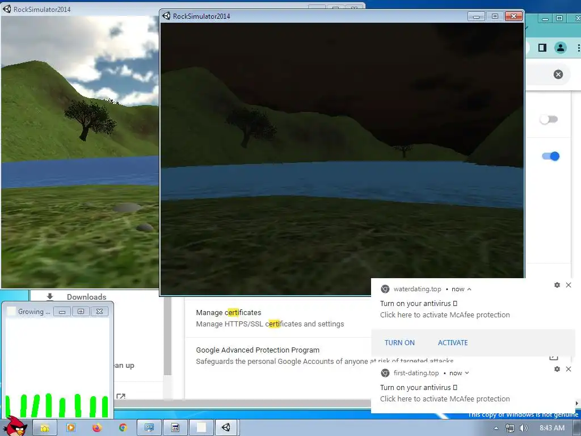
Task: Minimize the Growing window
Action: click(62, 312)
